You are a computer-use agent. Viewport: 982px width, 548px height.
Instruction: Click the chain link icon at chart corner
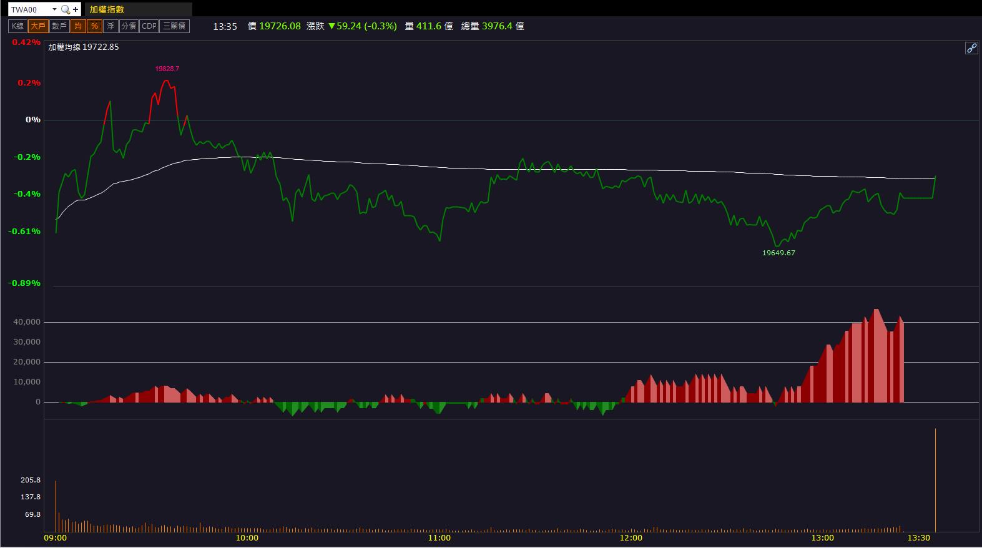click(x=971, y=48)
